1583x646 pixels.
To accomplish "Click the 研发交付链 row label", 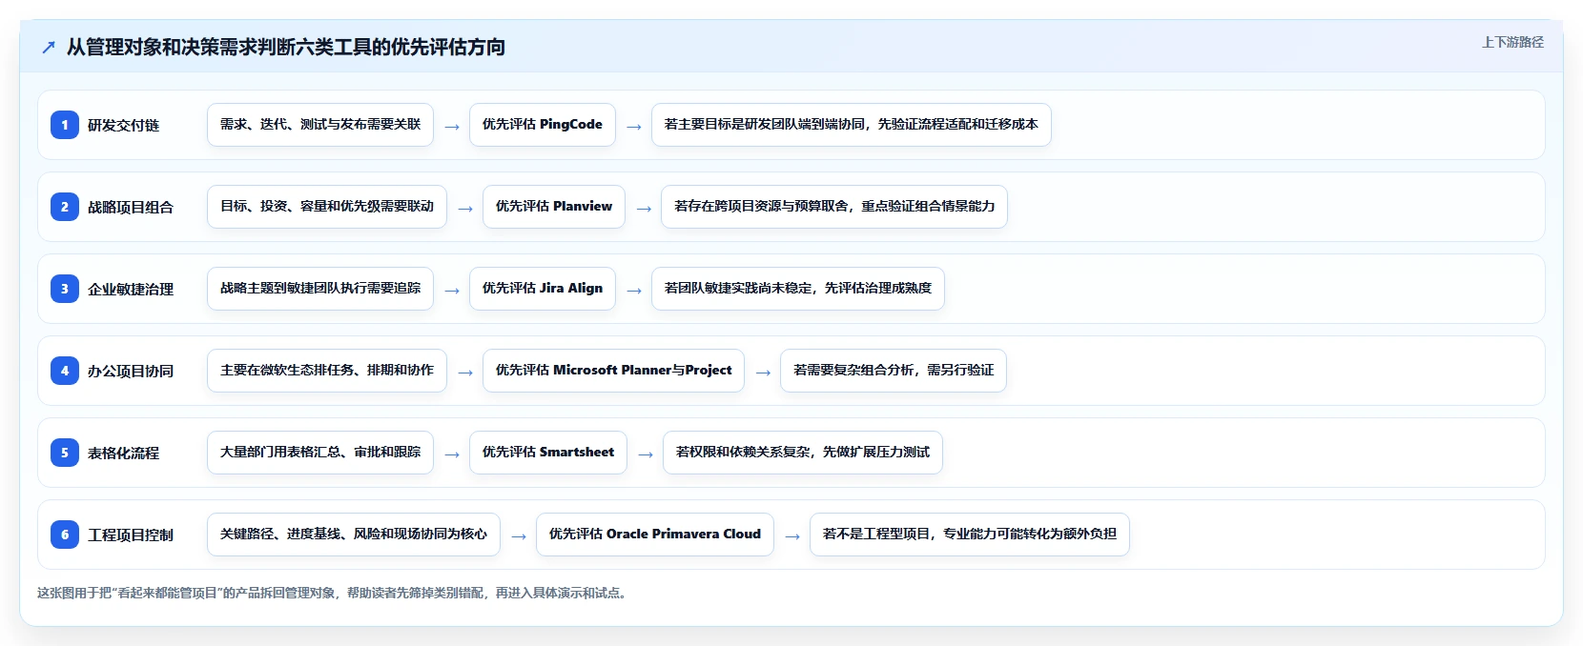I will coord(124,125).
